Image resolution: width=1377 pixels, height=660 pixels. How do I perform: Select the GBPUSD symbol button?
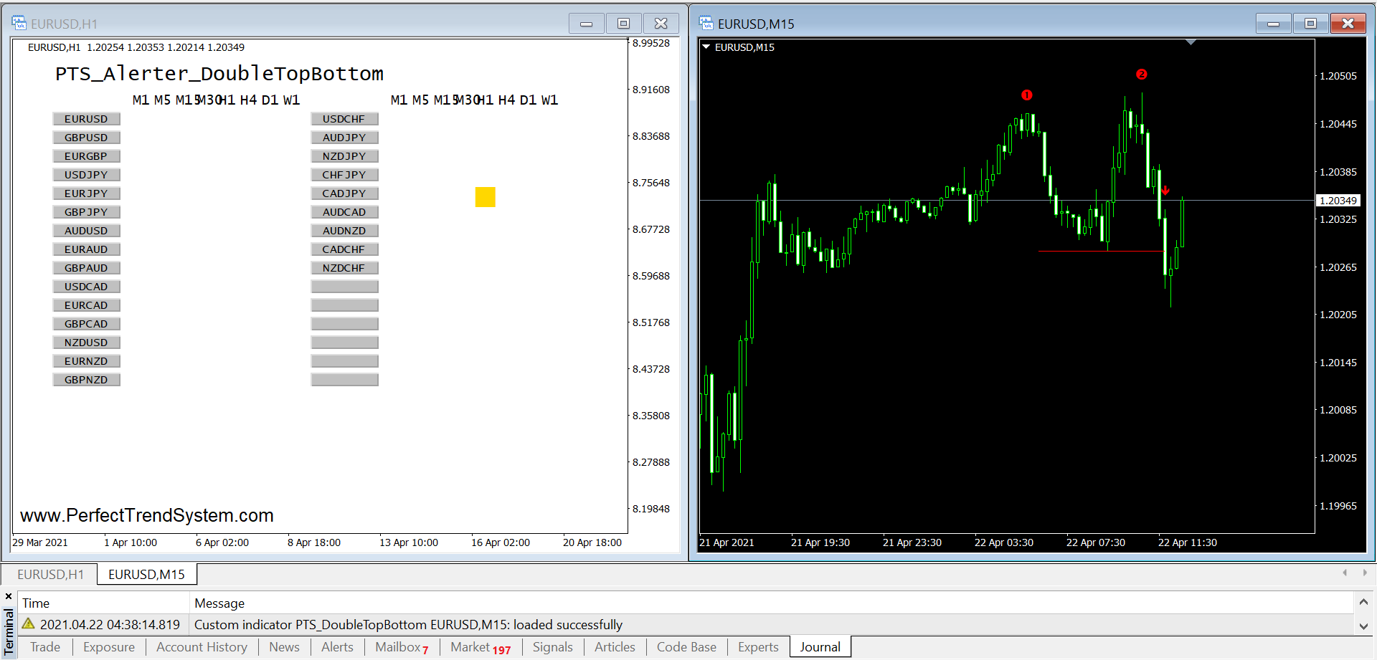86,138
